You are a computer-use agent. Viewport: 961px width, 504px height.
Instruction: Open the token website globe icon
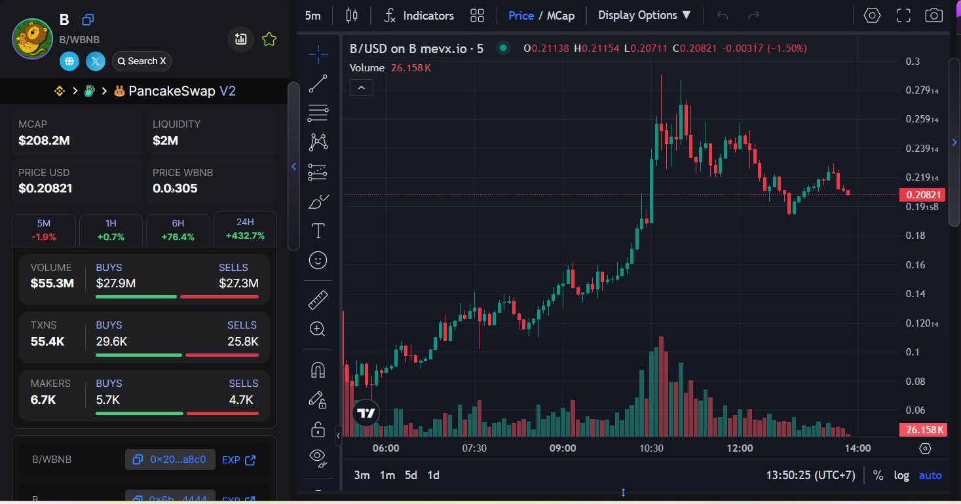69,62
